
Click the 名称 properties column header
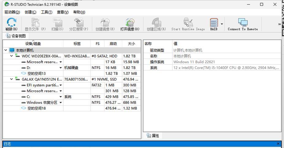point(158,44)
